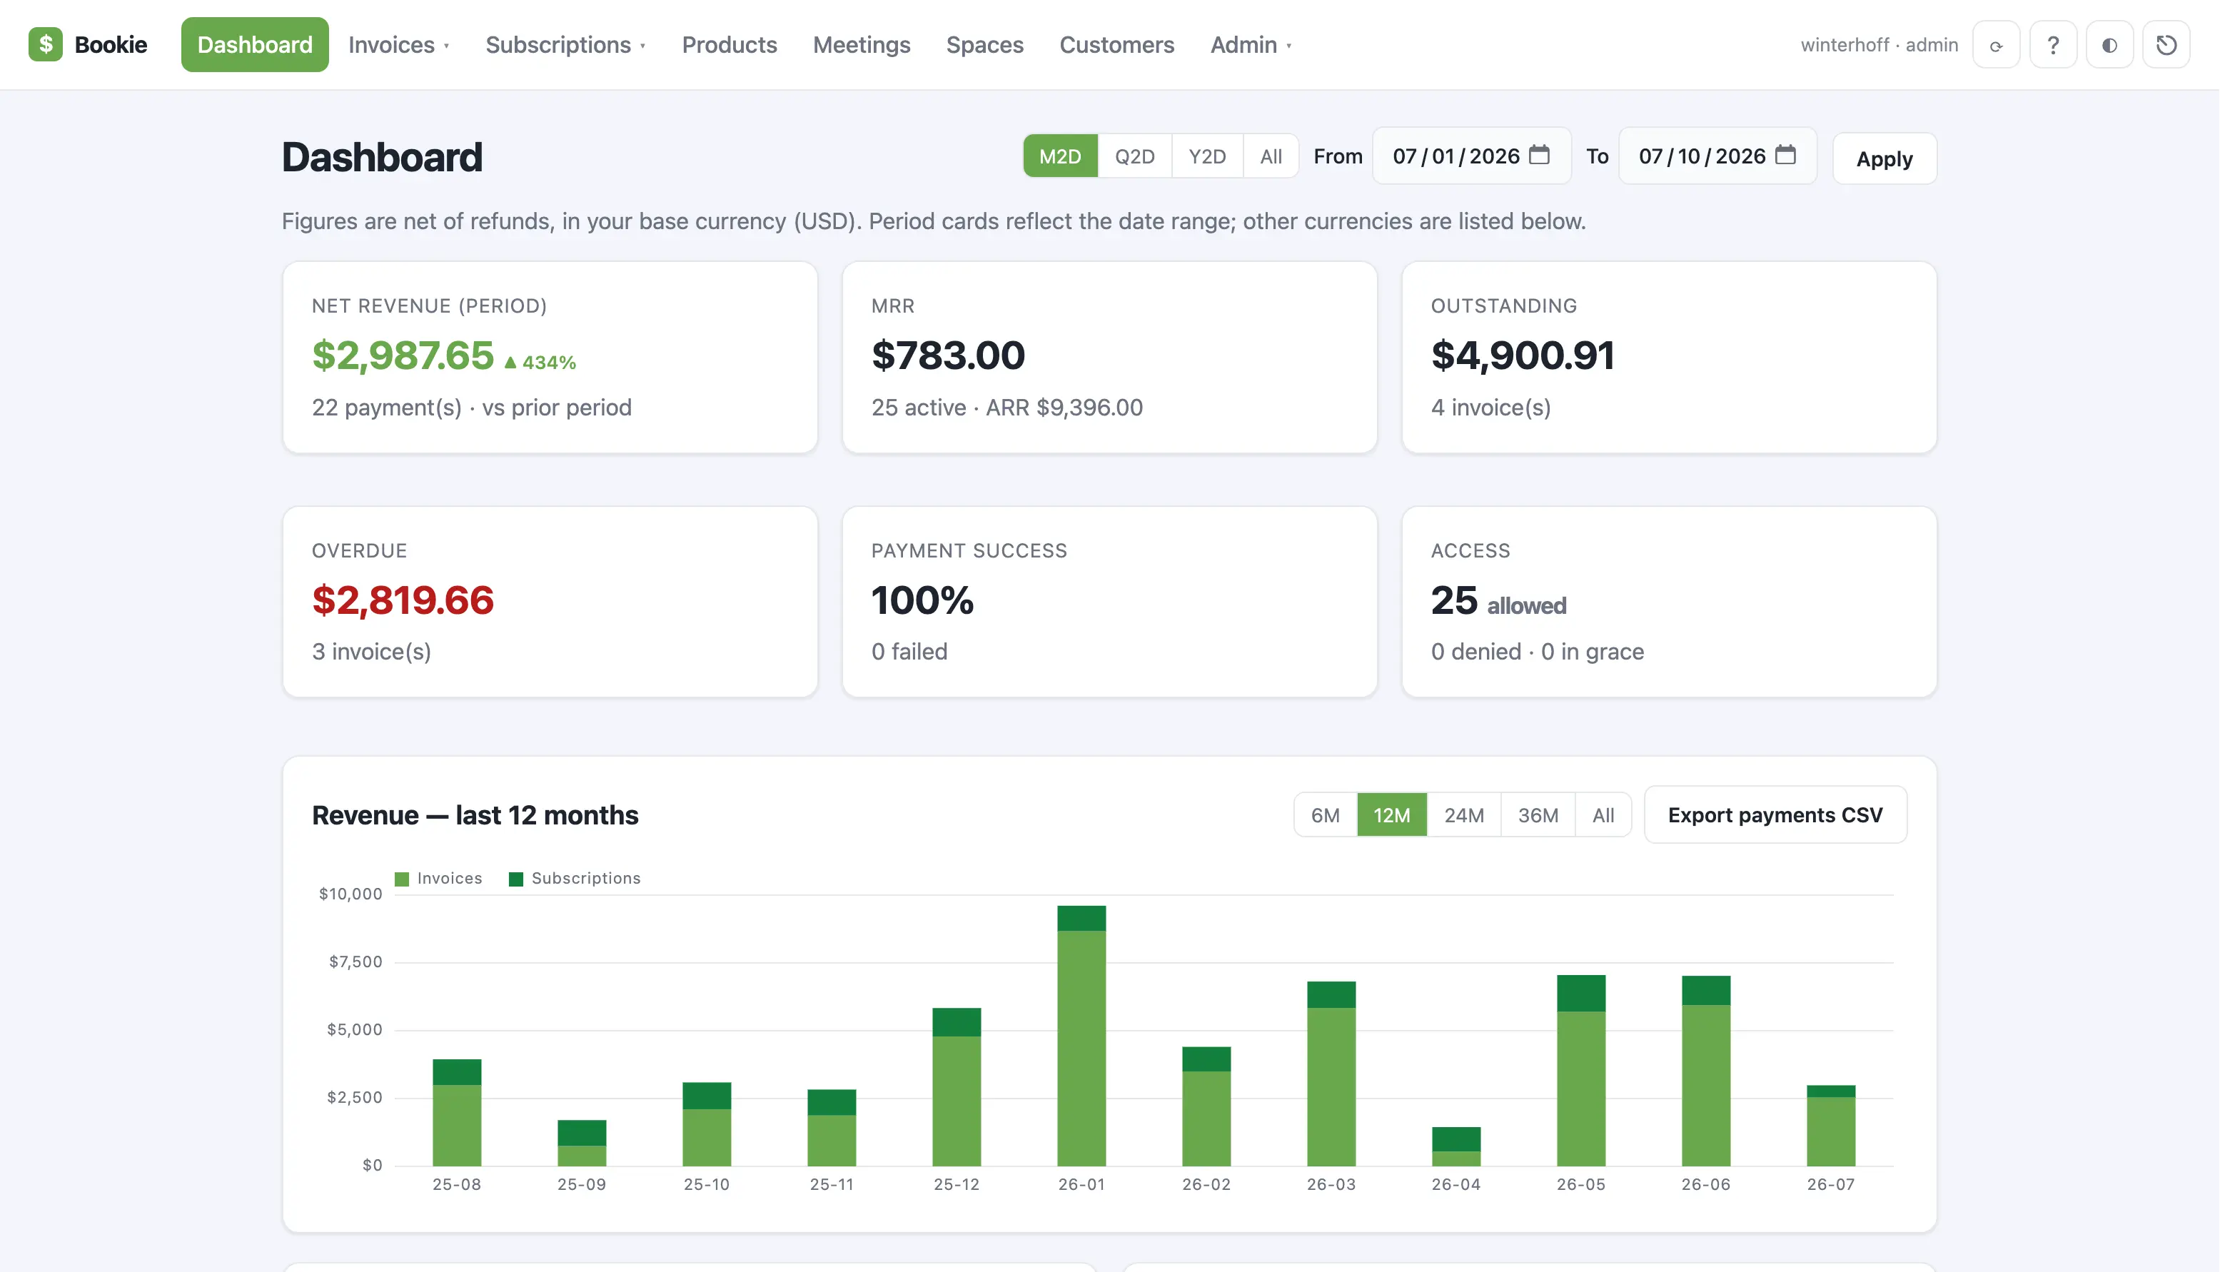Click the $10,000 y-axis label

click(350, 894)
